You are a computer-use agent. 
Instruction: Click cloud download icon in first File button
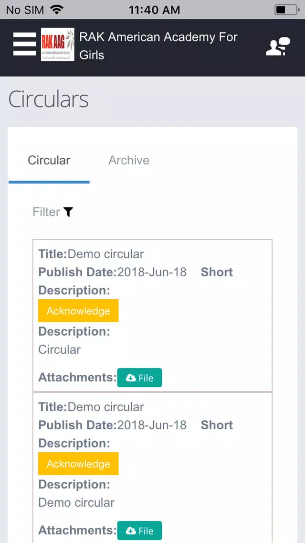(131, 378)
